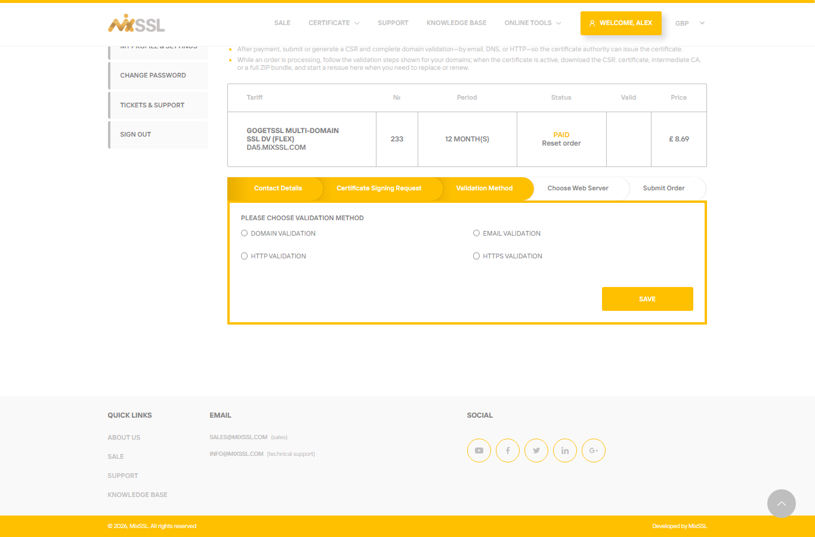Click order number 233 cell
This screenshot has height=537, width=815.
pos(397,139)
